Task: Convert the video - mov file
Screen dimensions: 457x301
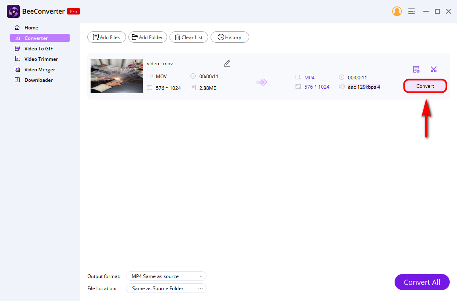Action: coord(425,86)
